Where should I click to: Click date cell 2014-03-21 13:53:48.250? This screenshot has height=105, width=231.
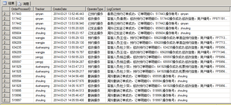click(69, 19)
